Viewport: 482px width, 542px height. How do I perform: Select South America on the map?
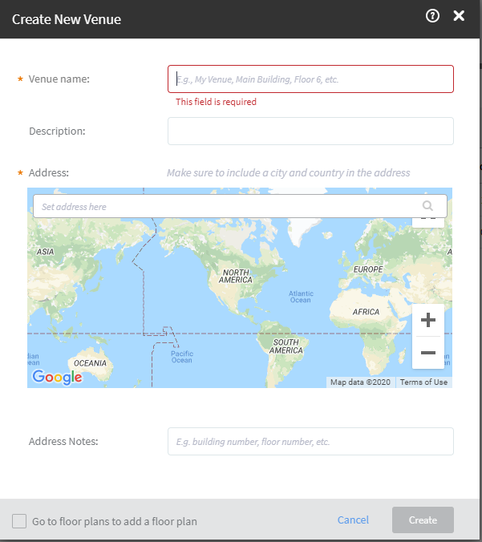click(x=286, y=346)
